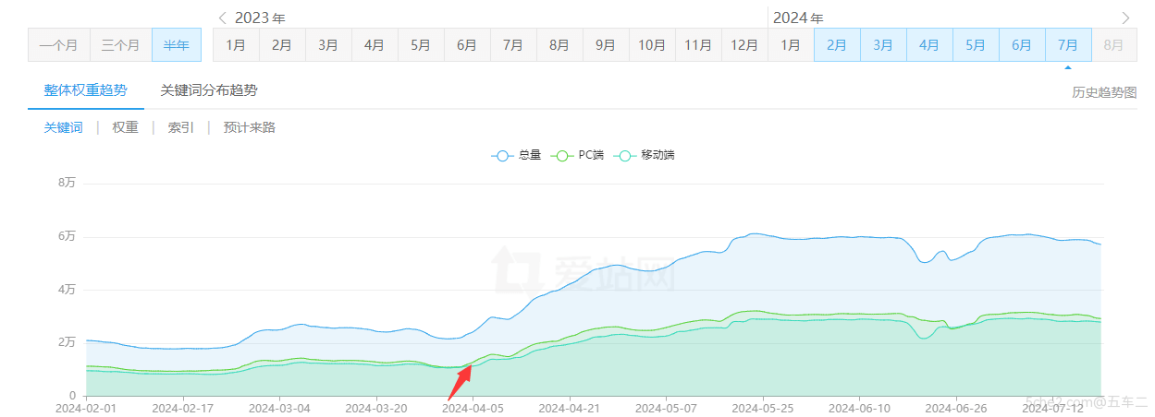Click highlighted 2024 2月 month
This screenshot has width=1155, height=417.
click(837, 45)
